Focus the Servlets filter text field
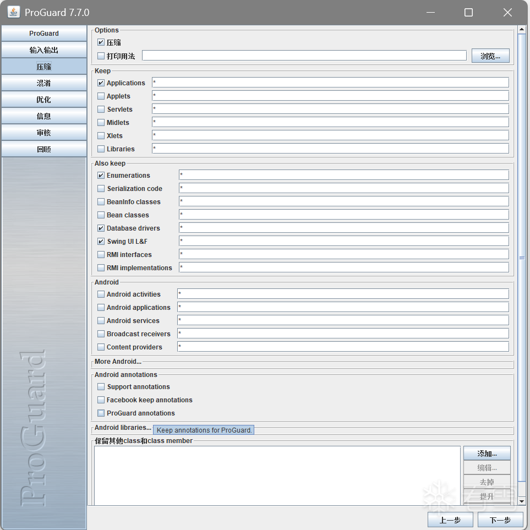Viewport: 530px width, 530px height. 330,109
